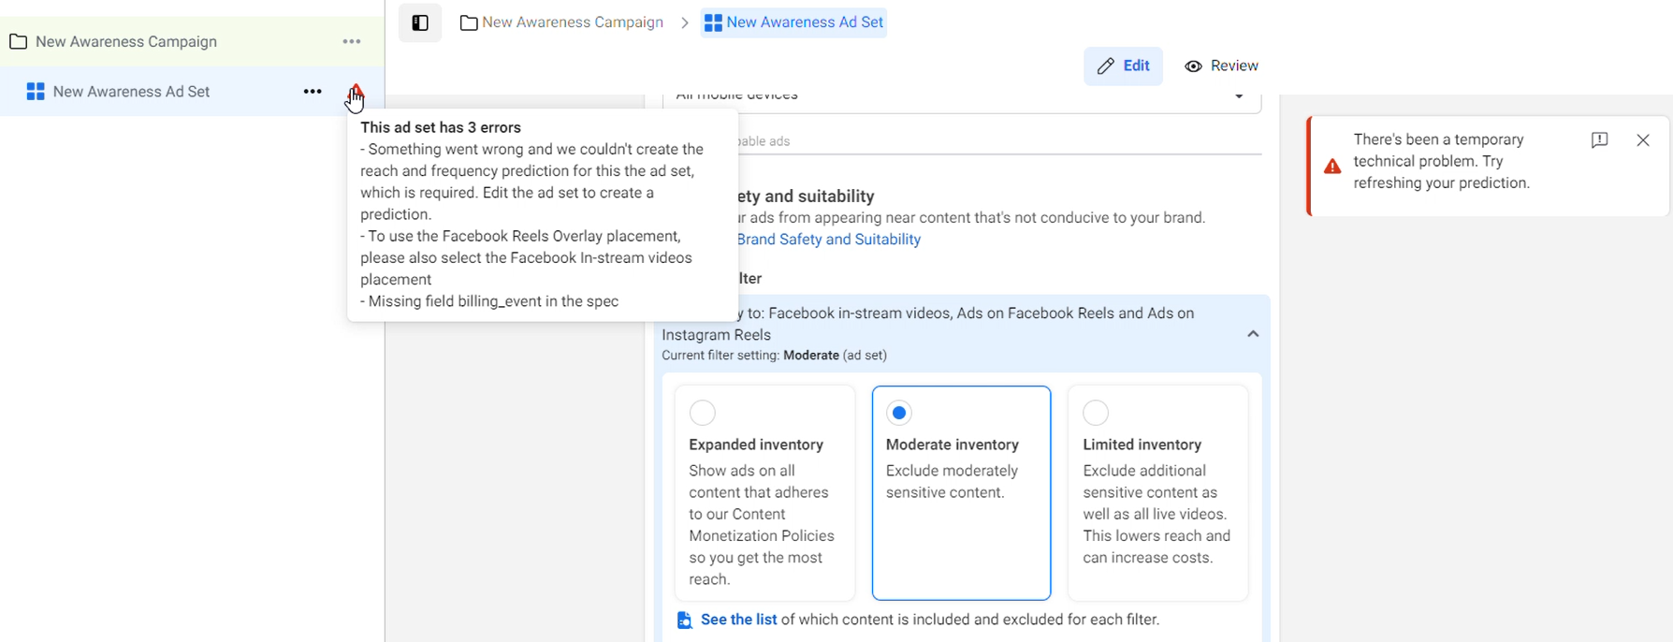Image resolution: width=1673 pixels, height=642 pixels.
Task: Toggle the sidebar panel collapse icon
Action: pyautogui.click(x=420, y=23)
